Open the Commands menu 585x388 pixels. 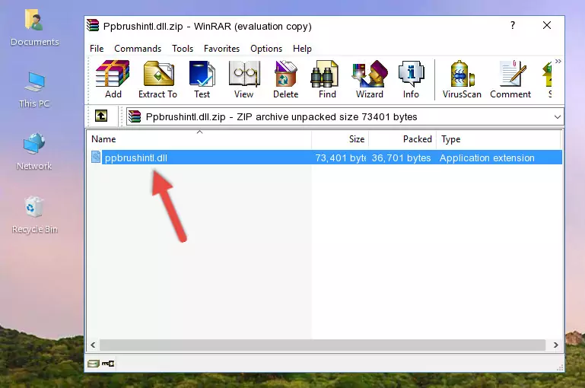pos(138,49)
